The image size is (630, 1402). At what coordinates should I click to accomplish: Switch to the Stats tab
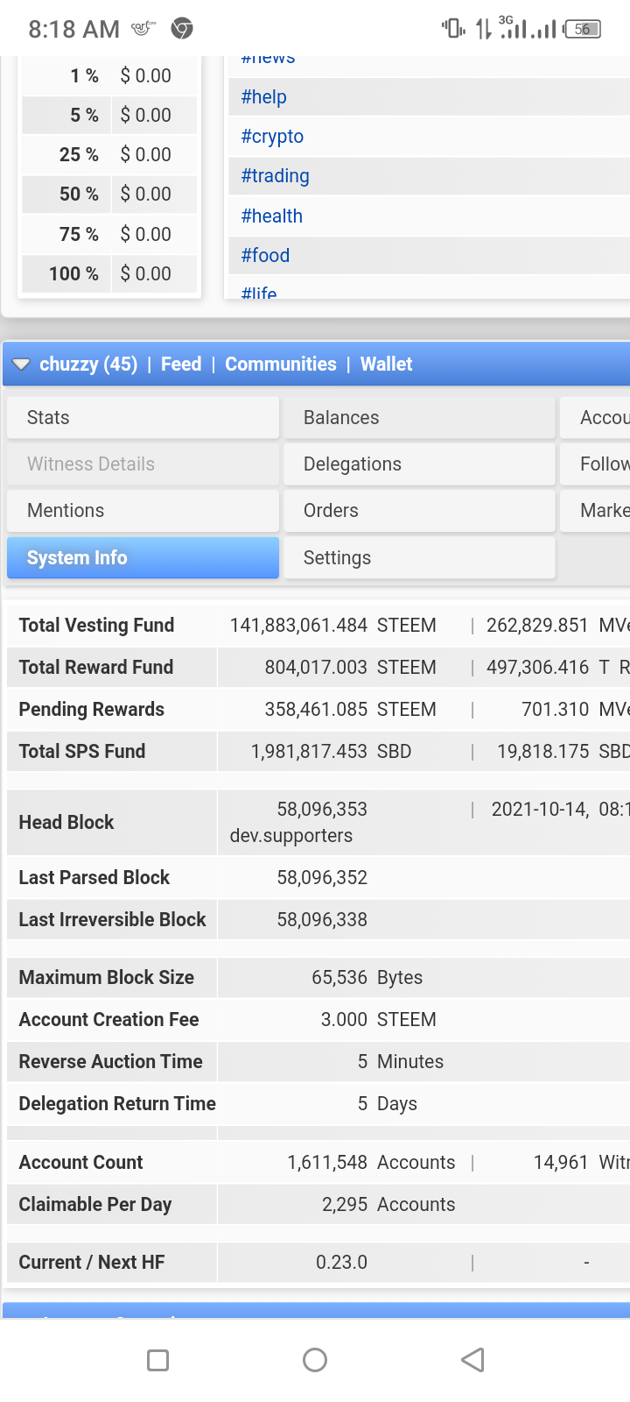(x=143, y=418)
